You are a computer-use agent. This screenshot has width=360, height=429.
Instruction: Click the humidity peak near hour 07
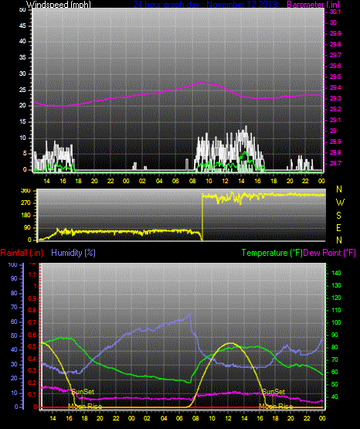[189, 315]
